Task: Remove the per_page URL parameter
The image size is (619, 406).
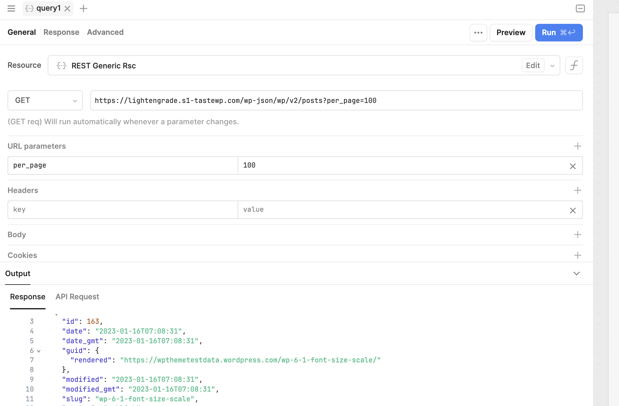Action: tap(573, 166)
